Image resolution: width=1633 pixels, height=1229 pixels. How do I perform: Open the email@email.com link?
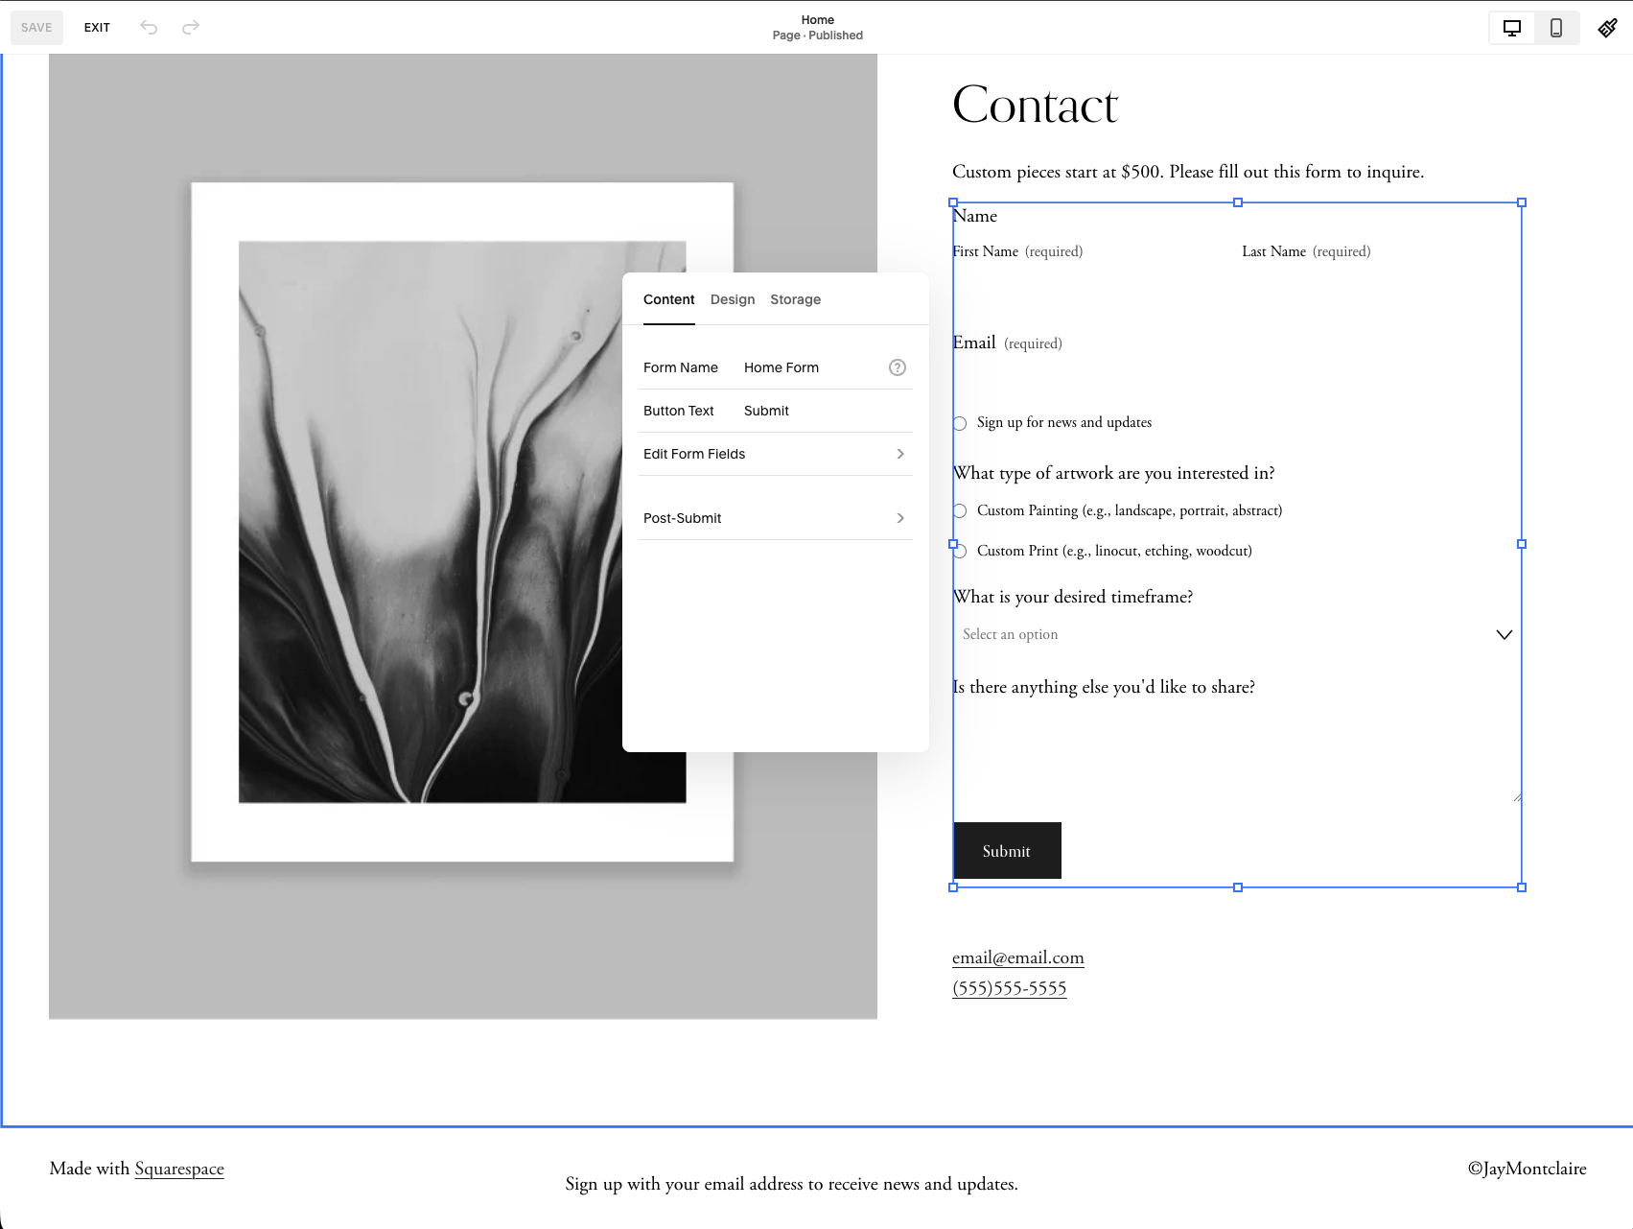coord(1017,957)
